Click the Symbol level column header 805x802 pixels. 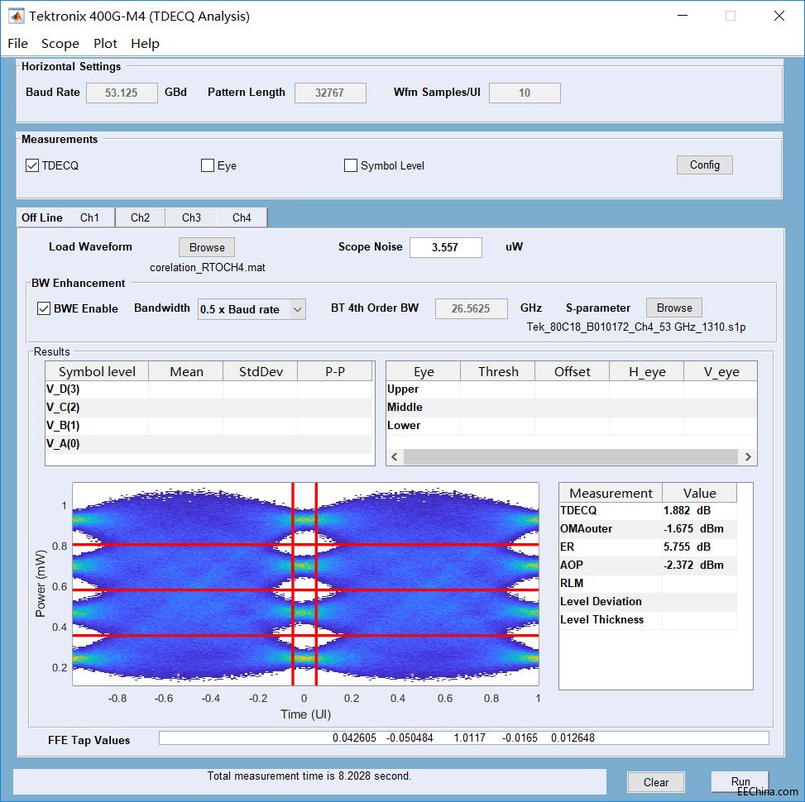(97, 371)
